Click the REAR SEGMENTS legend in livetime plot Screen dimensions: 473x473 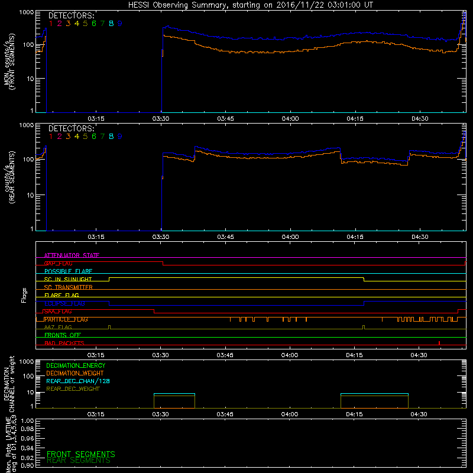(x=79, y=461)
